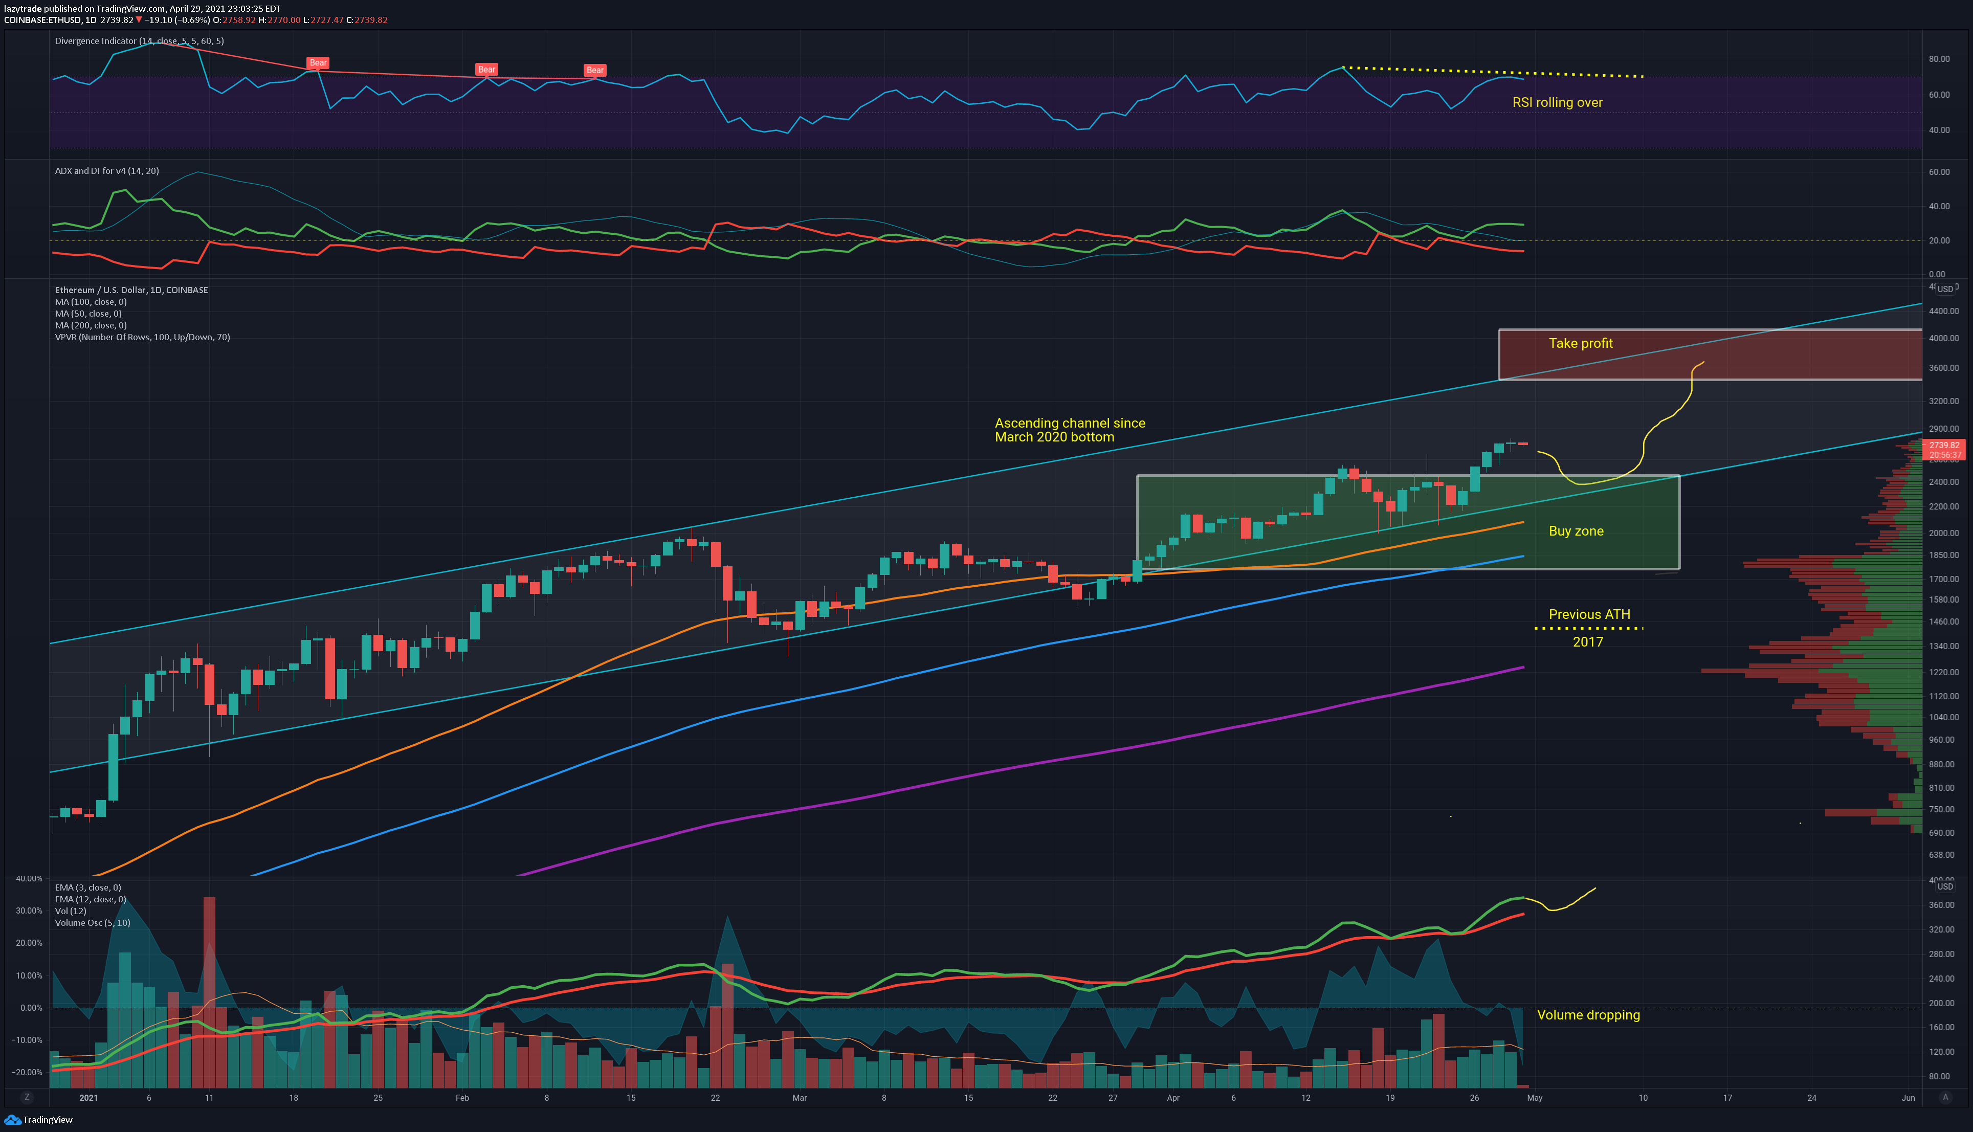Click the 4400.00 price axis label
1973x1132 pixels.
point(1943,311)
